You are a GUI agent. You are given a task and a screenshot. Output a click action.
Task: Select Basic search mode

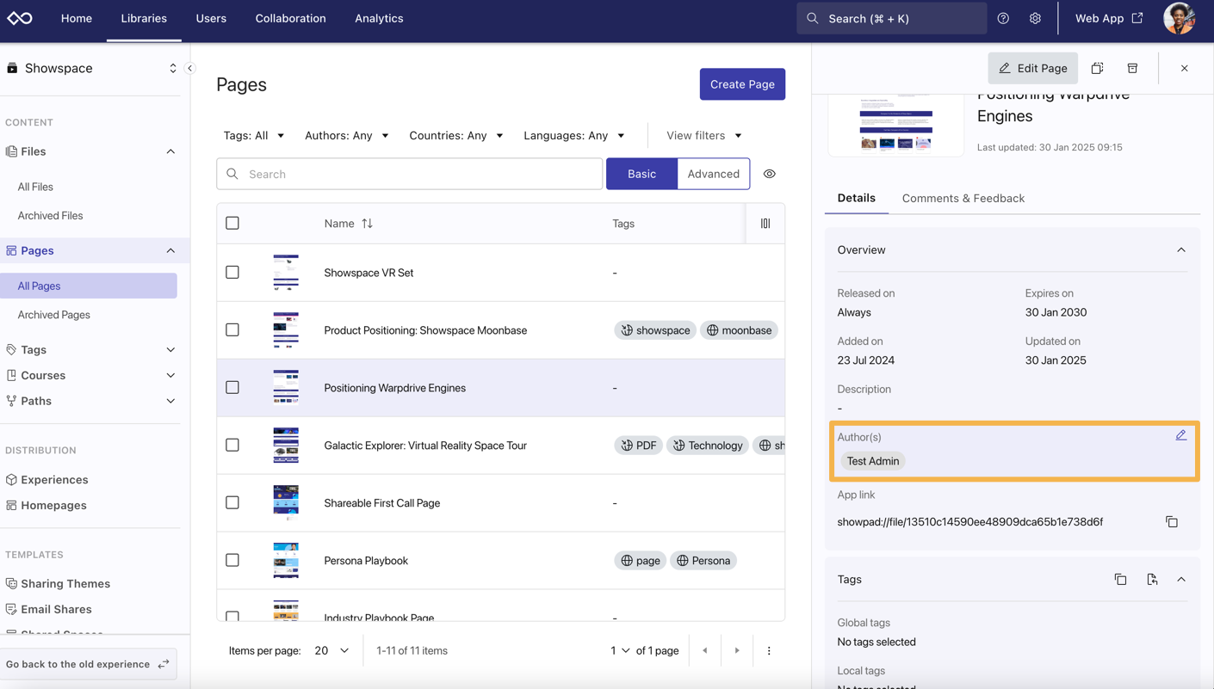[641, 174]
